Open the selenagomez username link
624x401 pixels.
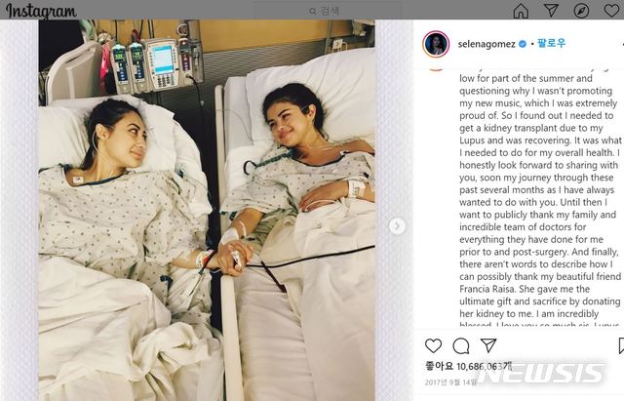coord(487,44)
